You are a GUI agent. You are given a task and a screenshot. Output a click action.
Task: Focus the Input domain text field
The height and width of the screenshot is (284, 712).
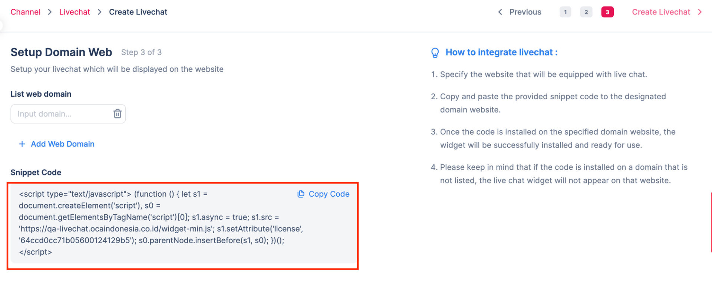coord(61,114)
